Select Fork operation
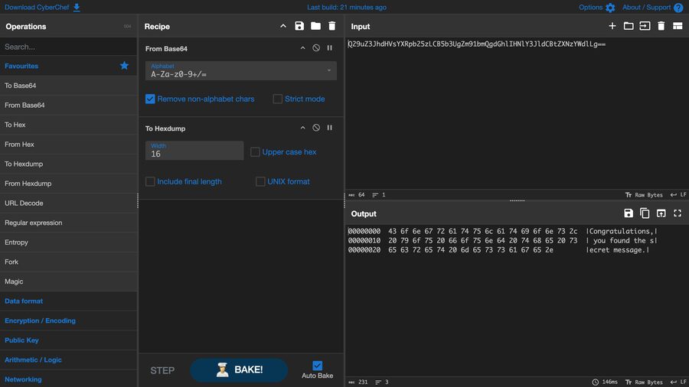689x387 pixels. tap(69, 262)
